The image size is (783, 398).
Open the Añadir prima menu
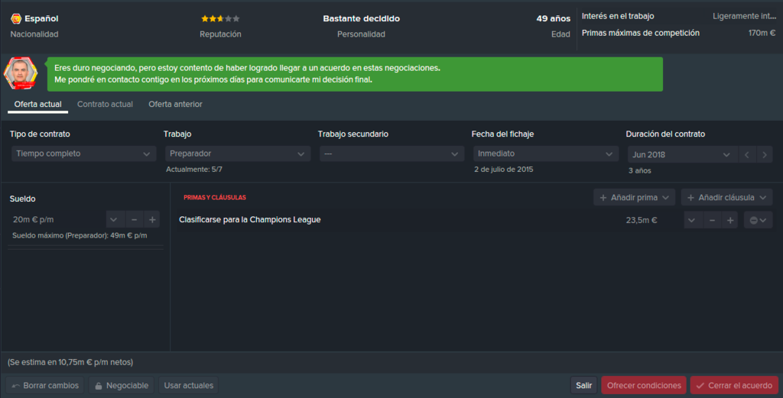634,198
